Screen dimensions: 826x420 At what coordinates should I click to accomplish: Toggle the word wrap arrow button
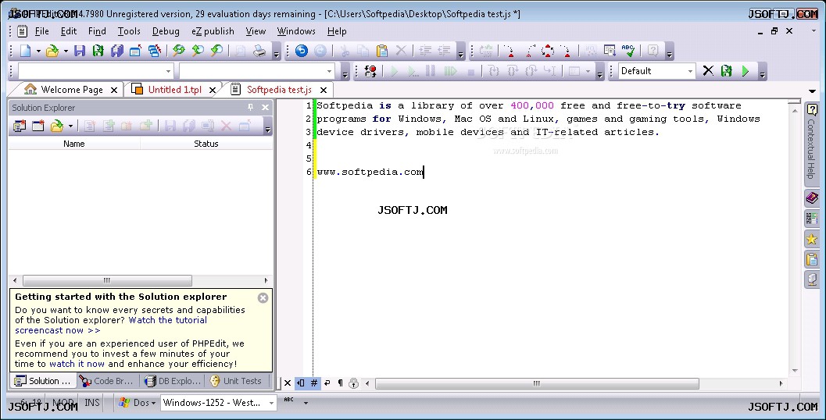(327, 383)
